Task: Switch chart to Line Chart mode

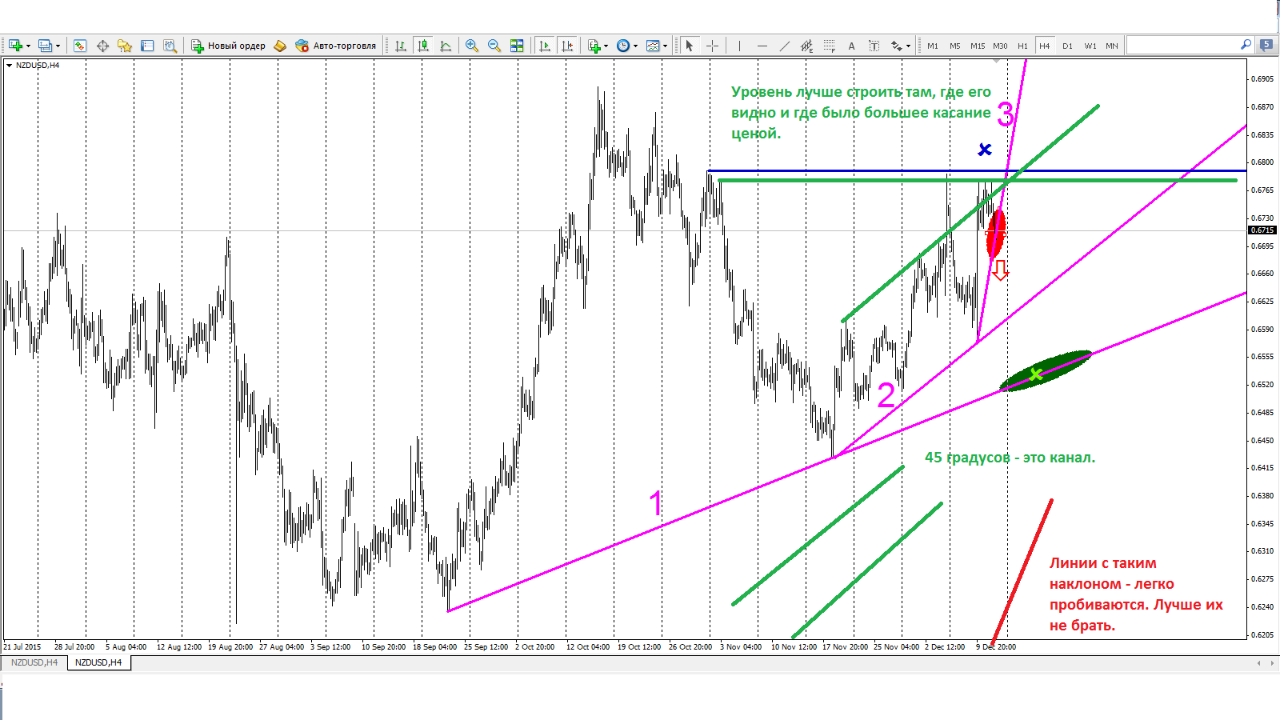Action: coord(445,46)
